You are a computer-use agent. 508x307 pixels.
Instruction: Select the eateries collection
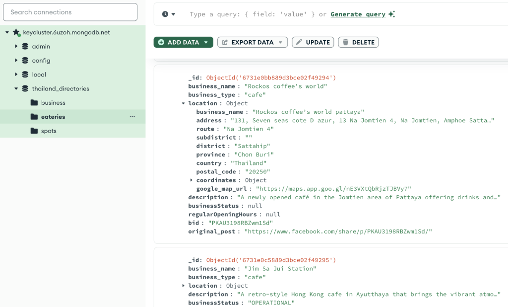[53, 117]
